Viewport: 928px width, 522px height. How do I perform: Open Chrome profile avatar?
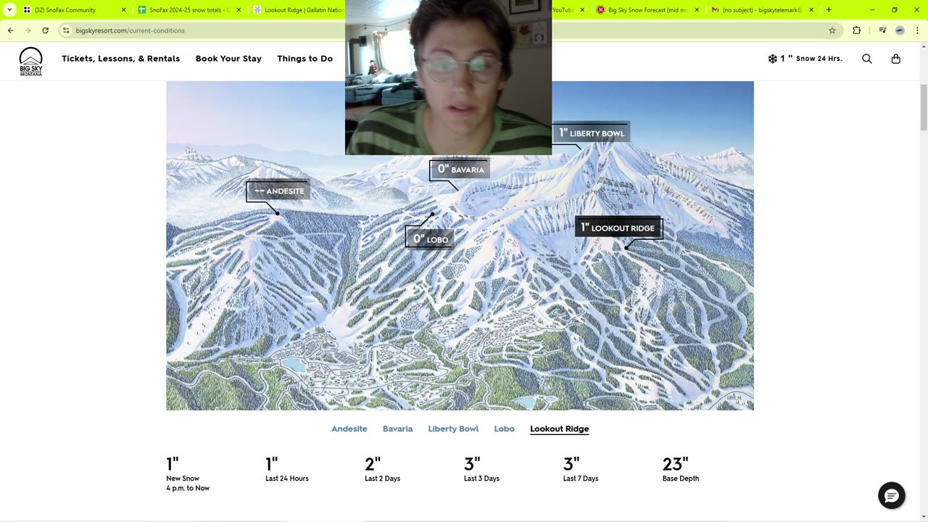[x=900, y=30]
